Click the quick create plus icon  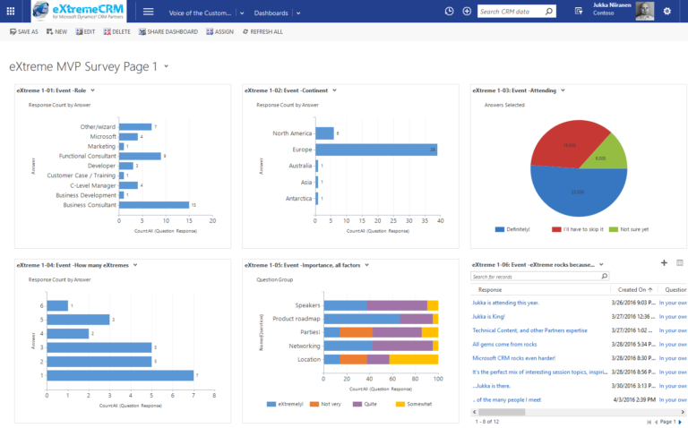467,12
